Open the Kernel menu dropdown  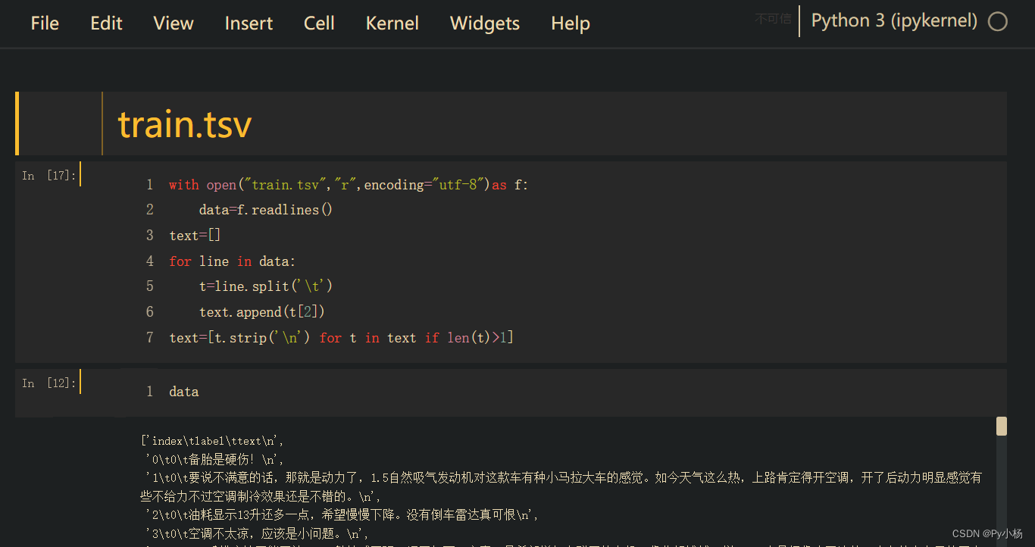point(392,23)
